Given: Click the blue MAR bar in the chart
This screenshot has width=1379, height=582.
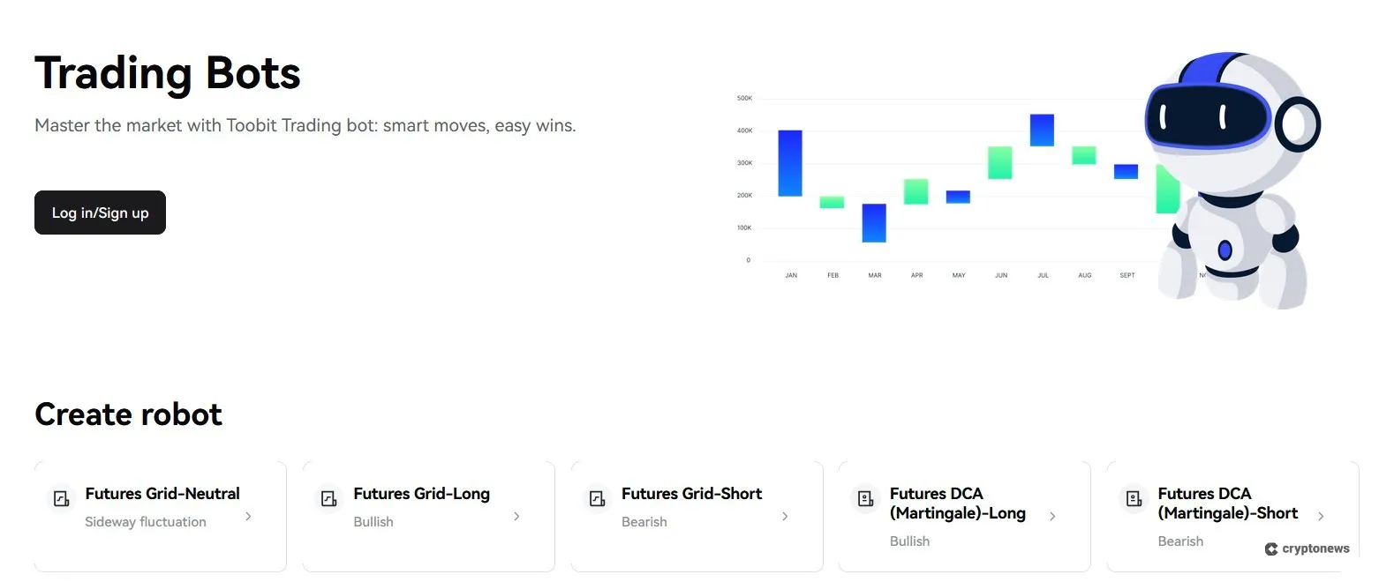Looking at the screenshot, I should point(874,223).
